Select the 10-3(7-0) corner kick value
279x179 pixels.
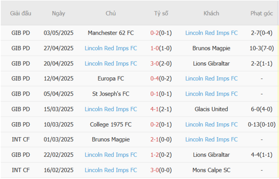click(x=261, y=48)
